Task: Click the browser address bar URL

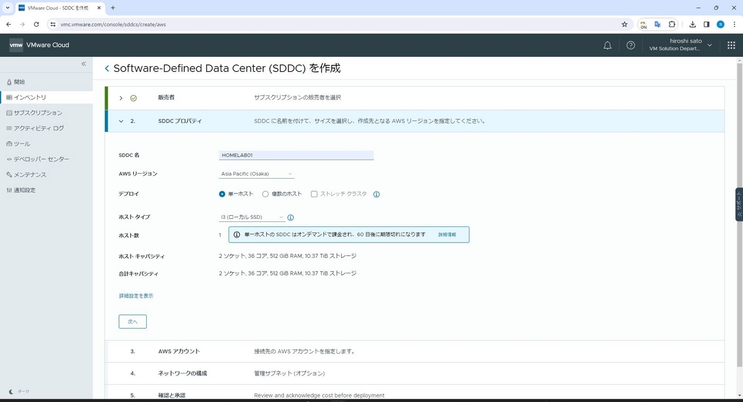Action: click(113, 25)
